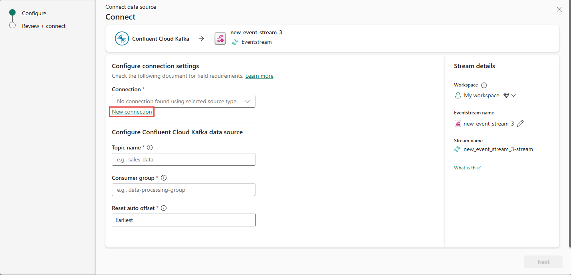Click the new_event_stream_3-stream stream name text

pyautogui.click(x=498, y=149)
